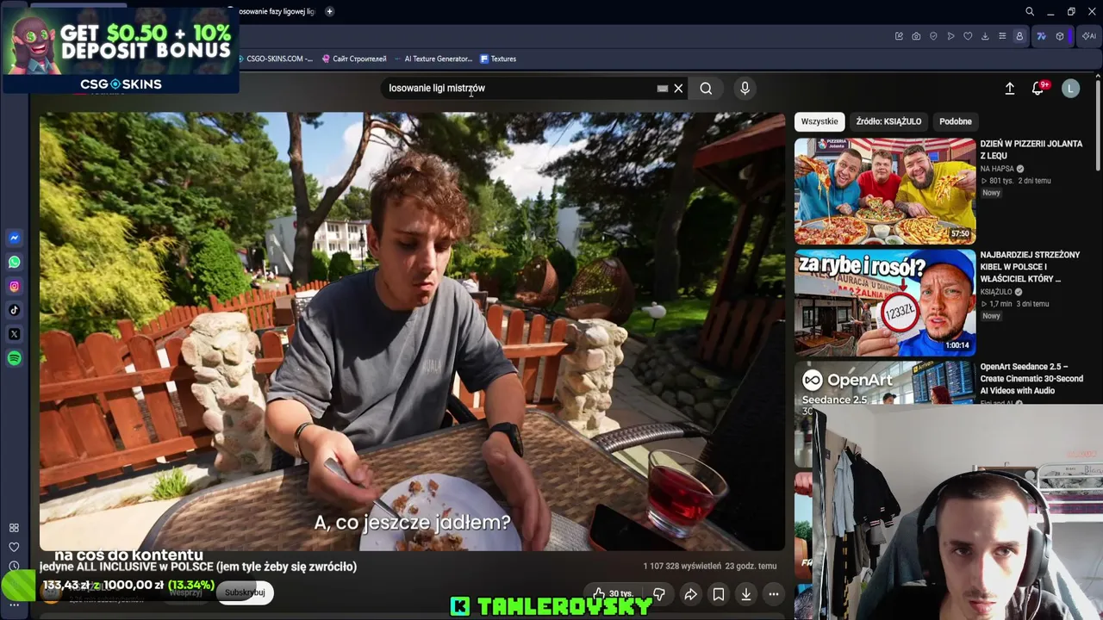Open video title DZIEŃ W PIZZERII JOLANTA Z LEQU
1103x620 pixels.
click(1031, 150)
